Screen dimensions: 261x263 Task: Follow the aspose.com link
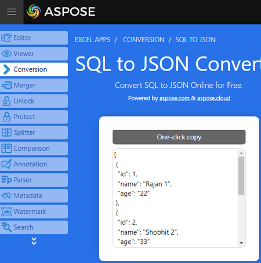(175, 98)
